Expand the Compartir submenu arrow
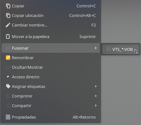 [96, 105]
